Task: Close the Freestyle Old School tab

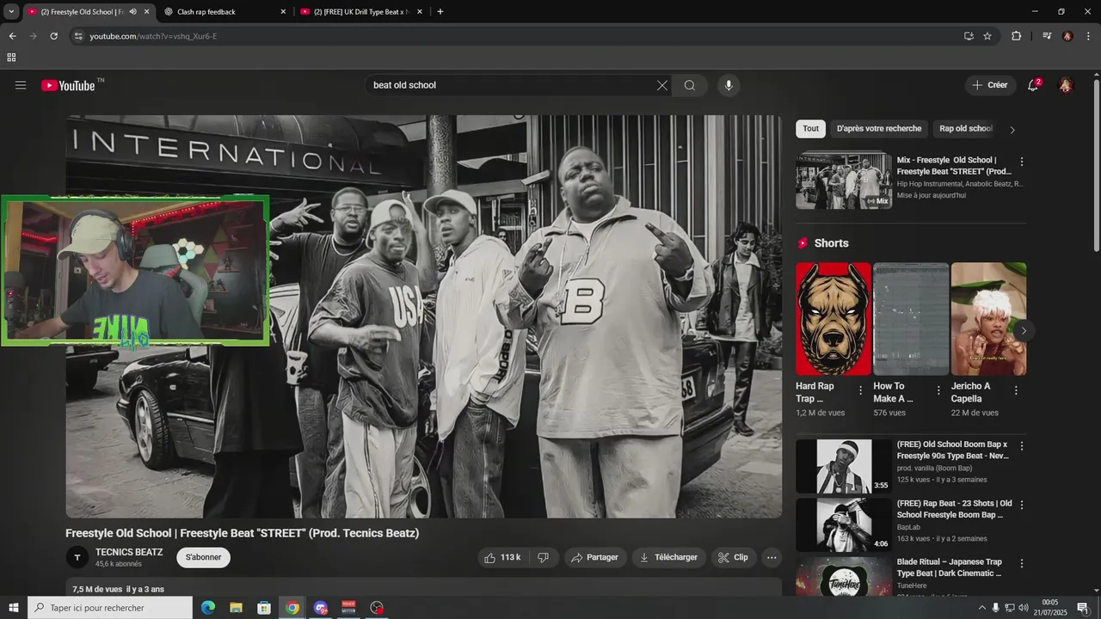Action: click(x=147, y=12)
